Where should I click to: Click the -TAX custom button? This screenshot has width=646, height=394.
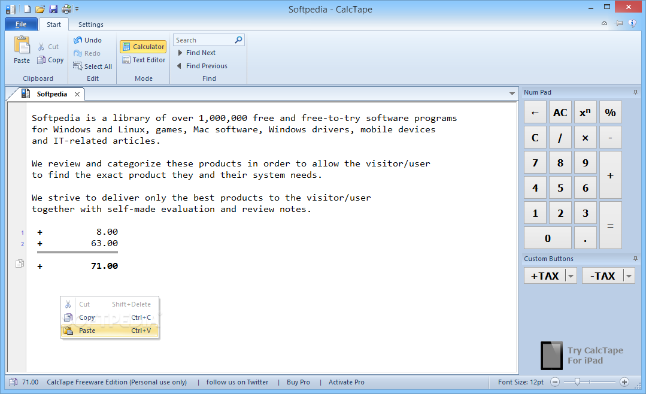[603, 275]
